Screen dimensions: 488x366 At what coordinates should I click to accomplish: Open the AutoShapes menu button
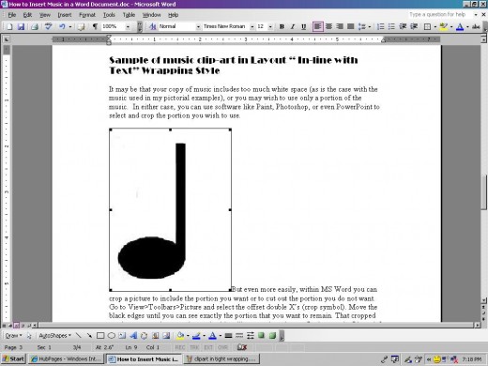54,336
